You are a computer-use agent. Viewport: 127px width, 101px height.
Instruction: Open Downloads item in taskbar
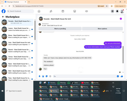[x=52, y=83]
